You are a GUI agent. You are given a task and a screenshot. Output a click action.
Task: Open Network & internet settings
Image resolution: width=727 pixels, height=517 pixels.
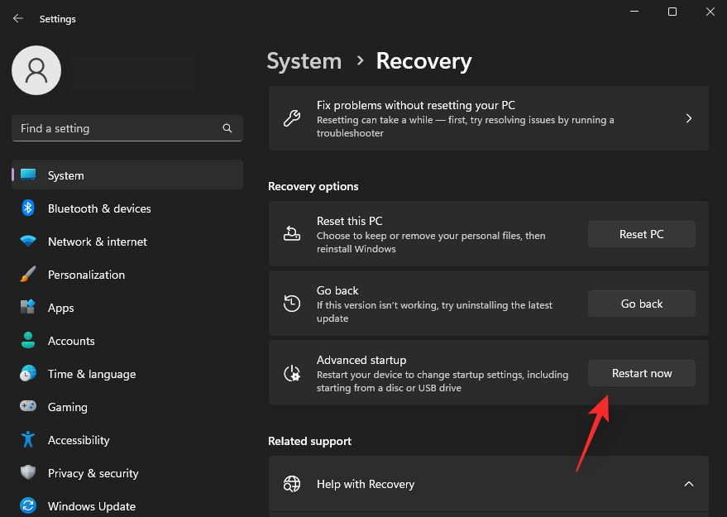point(97,242)
